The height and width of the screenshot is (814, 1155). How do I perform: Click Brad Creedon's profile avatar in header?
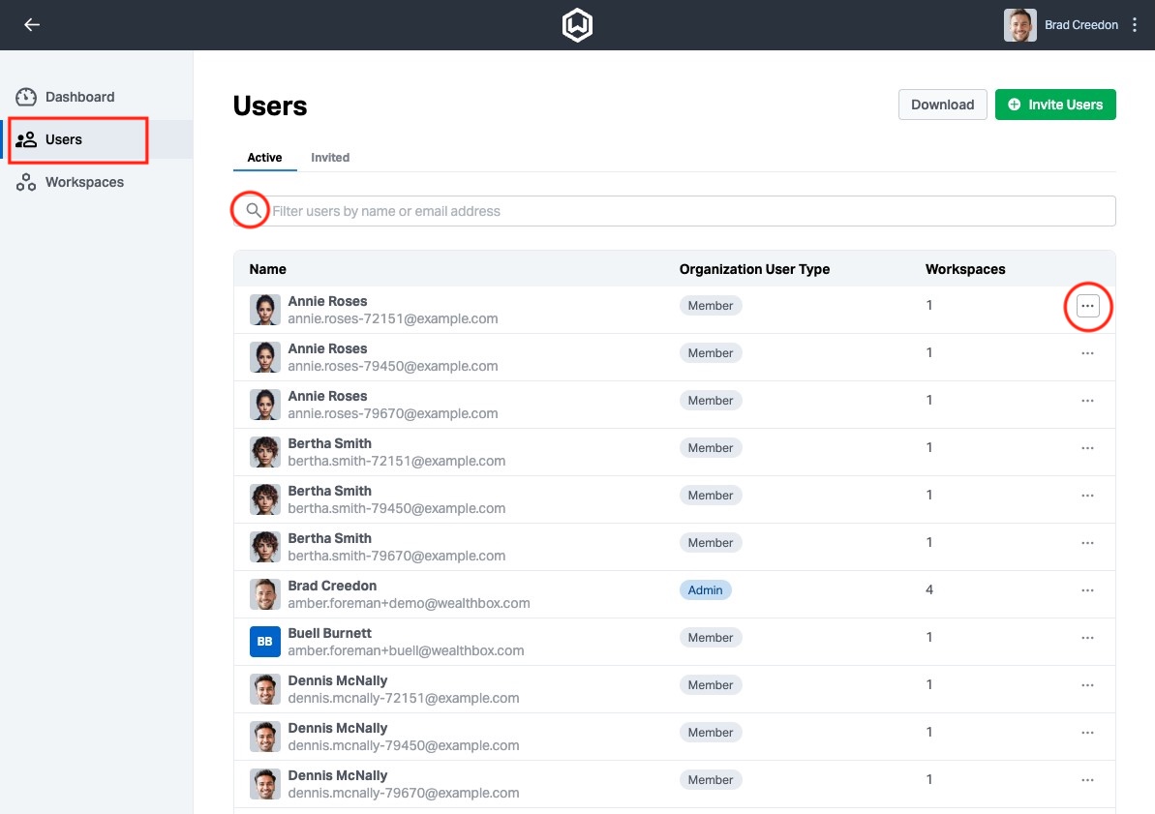pyautogui.click(x=1019, y=25)
